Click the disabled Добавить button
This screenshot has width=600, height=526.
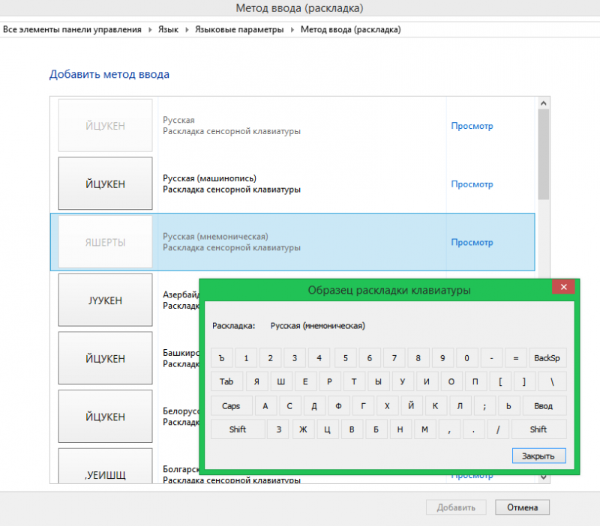pos(456,507)
